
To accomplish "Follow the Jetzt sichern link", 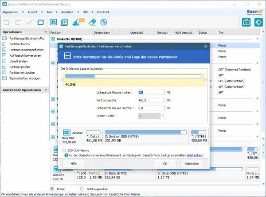I will pos(195,155).
